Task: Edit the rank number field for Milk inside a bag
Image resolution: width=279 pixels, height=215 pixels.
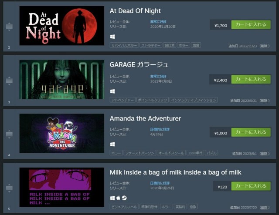Action: pos(9,209)
